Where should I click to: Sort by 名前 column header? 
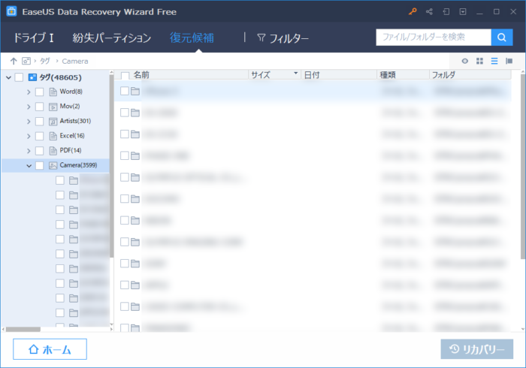pyautogui.click(x=141, y=75)
